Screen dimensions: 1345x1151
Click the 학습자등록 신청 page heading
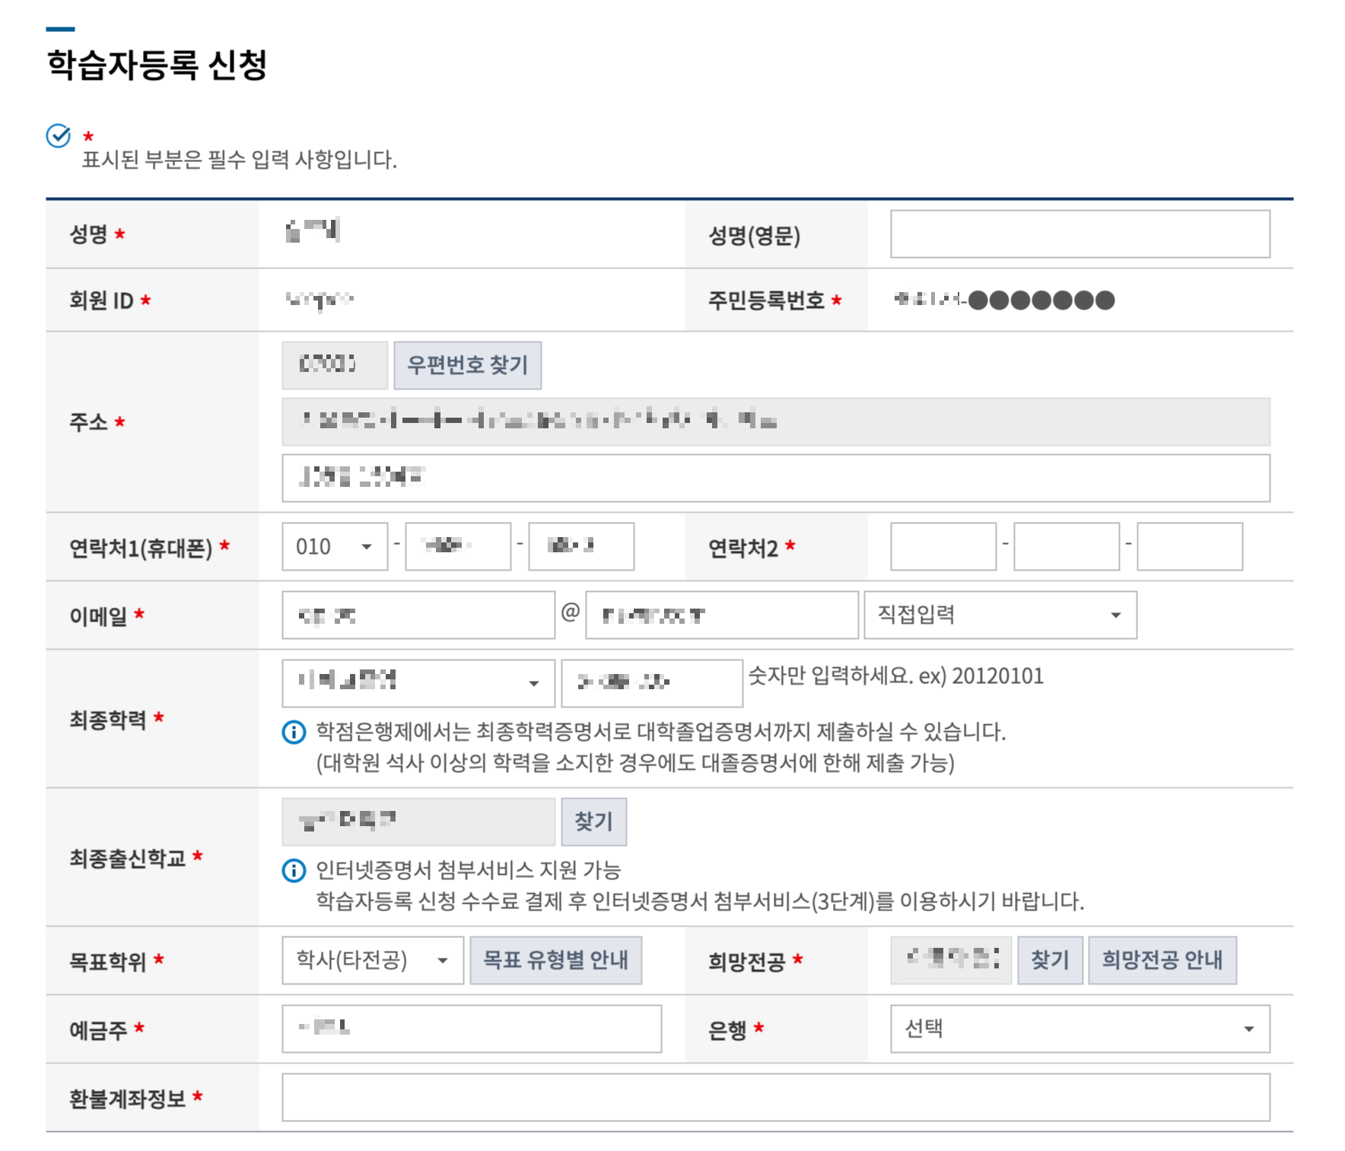157,64
